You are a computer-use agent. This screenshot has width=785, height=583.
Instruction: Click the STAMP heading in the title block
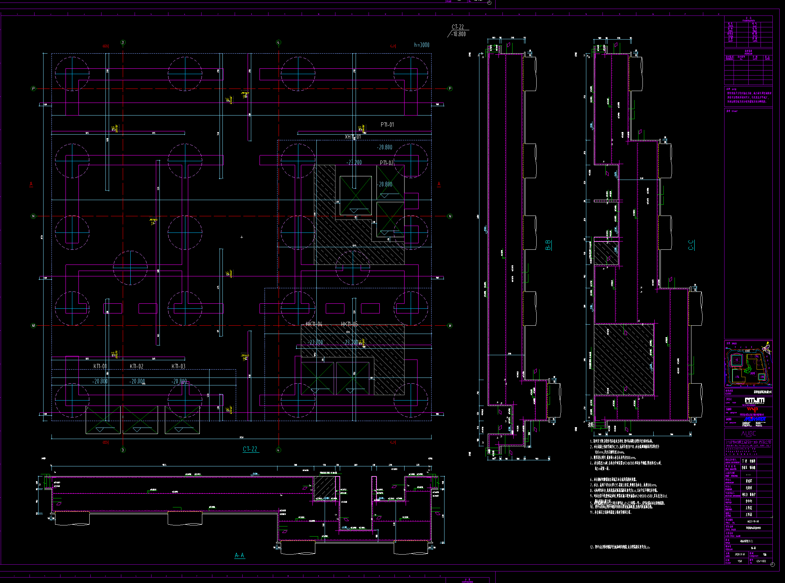(734, 111)
